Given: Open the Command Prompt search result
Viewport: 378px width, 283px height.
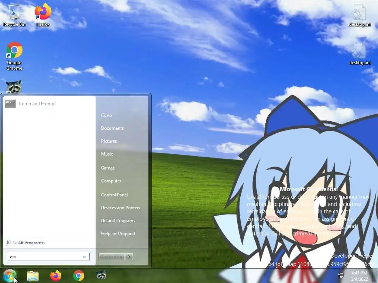Looking at the screenshot, I should [49, 104].
